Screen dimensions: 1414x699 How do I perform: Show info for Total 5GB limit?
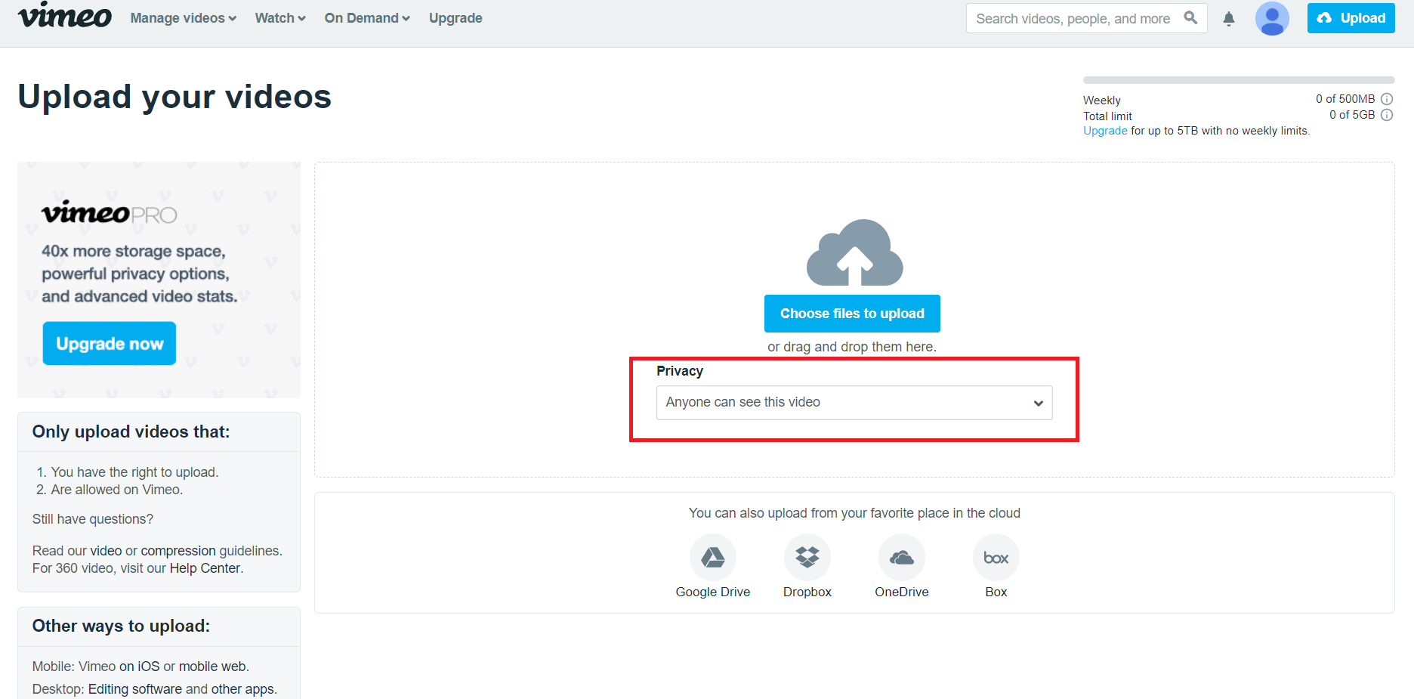1387,115
